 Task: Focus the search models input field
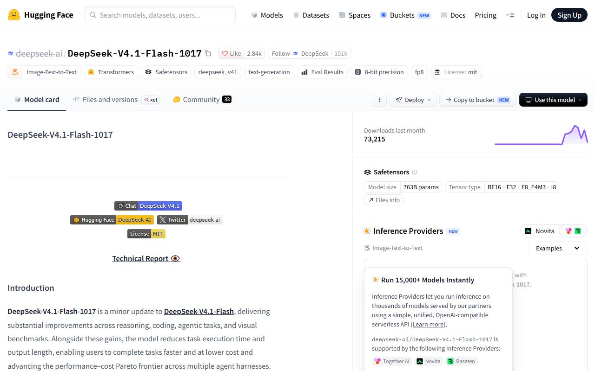160,15
